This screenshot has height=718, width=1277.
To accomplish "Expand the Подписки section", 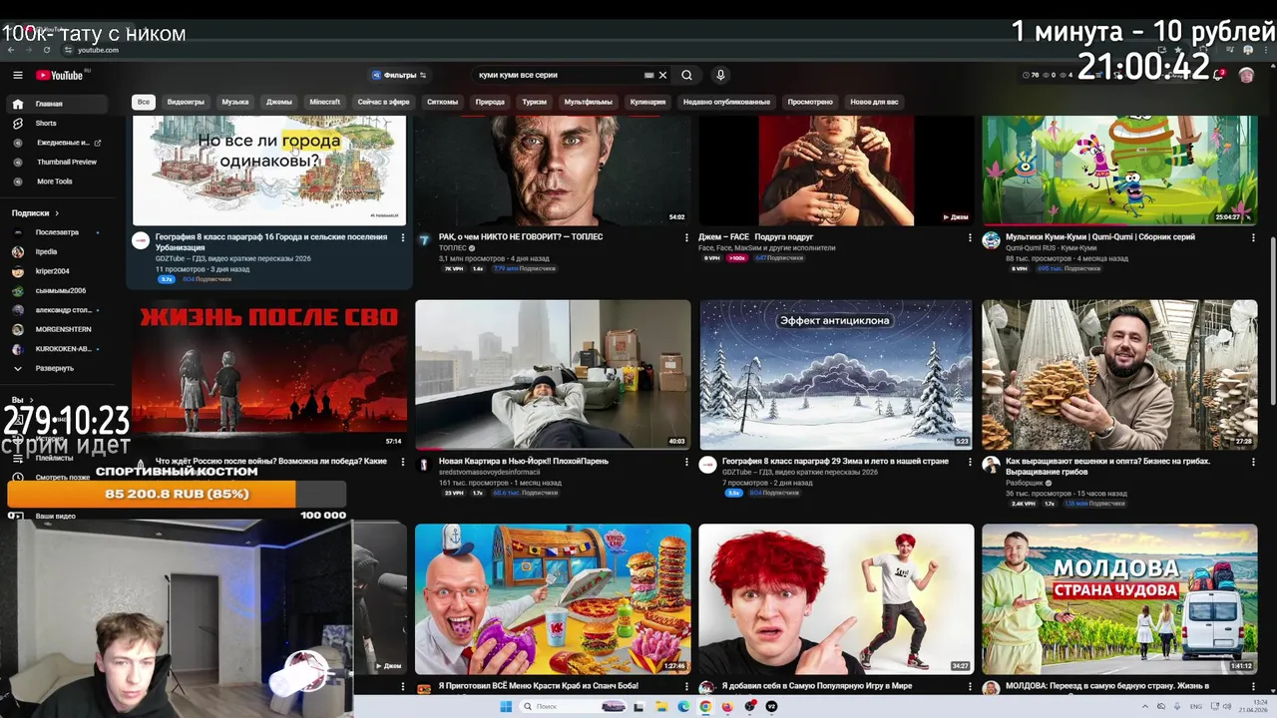I will pos(35,212).
